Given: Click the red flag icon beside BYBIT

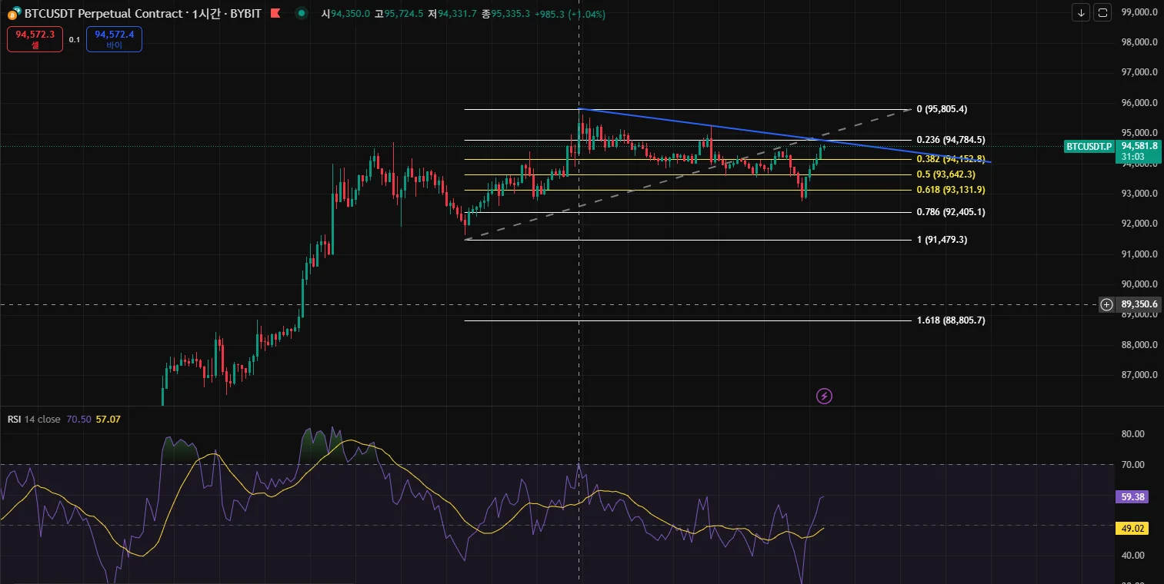Looking at the screenshot, I should pos(275,13).
